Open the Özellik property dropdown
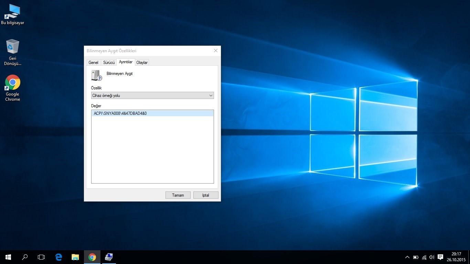Viewport: 470px width, 264px height. click(152, 96)
